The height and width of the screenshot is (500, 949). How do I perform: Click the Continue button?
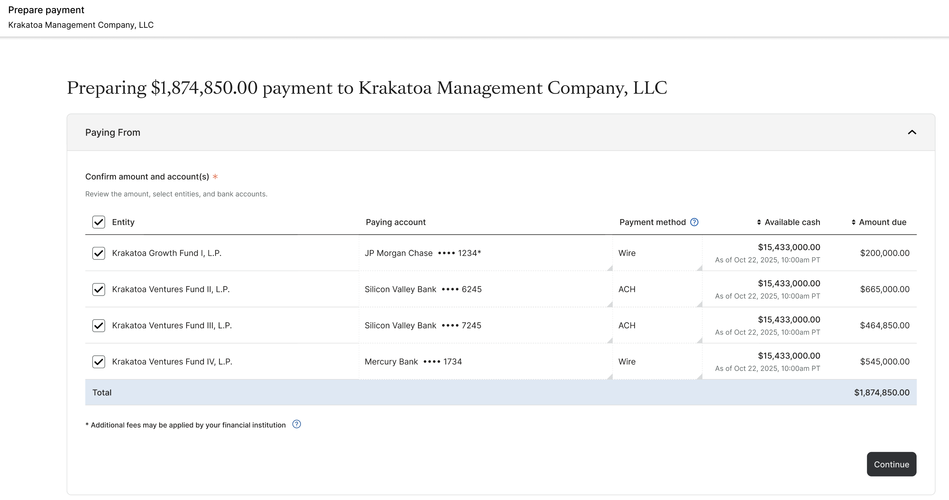(x=891, y=464)
